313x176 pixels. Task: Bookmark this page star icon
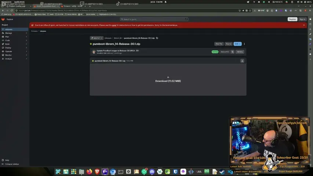coord(250,10)
